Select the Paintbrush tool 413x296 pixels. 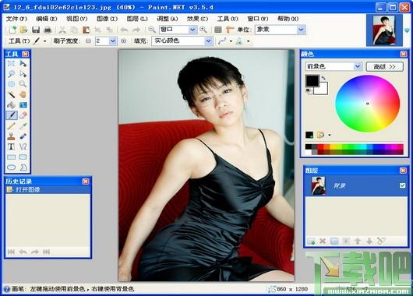coord(11,115)
